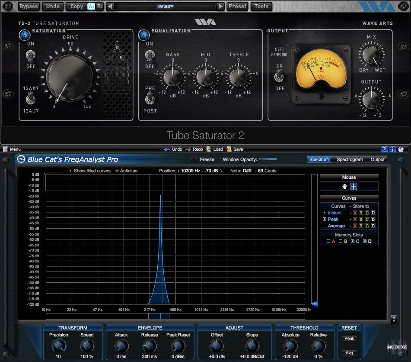Viewport: 411px width, 362px height.
Task: Disable Memory Slot C checkbox
Action: tap(353, 241)
